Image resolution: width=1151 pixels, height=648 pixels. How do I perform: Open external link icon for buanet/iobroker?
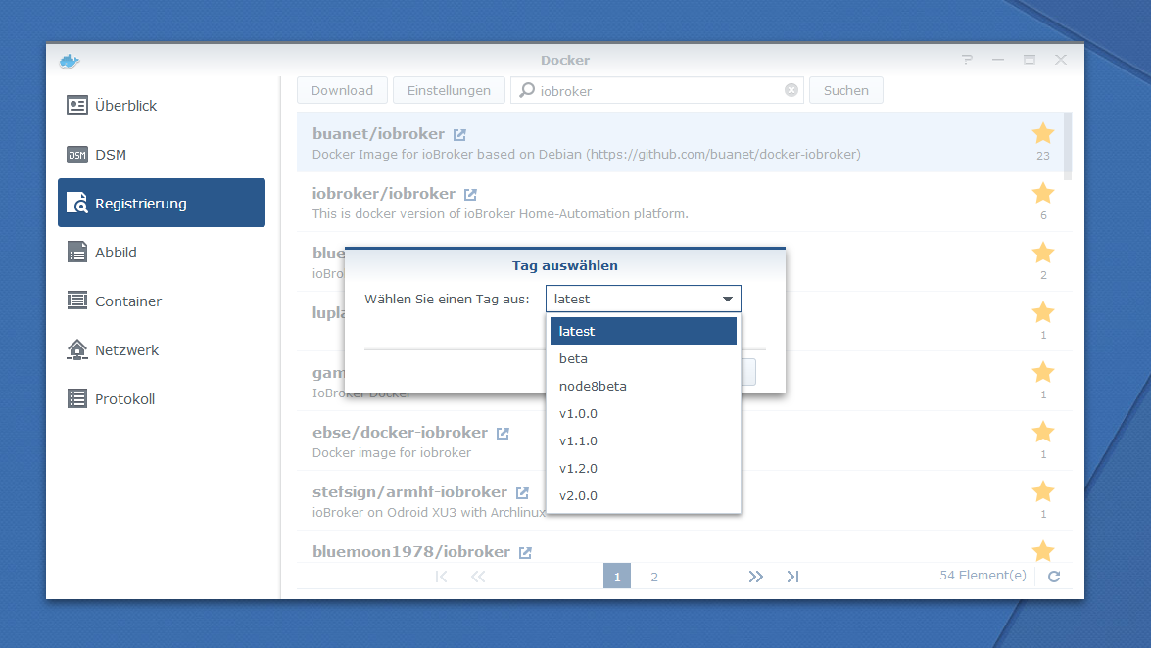pyautogui.click(x=459, y=134)
